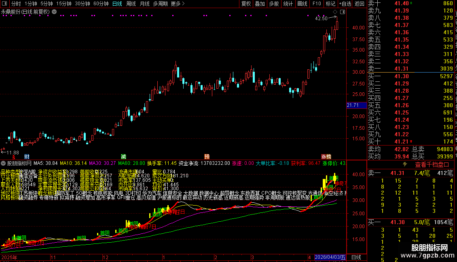The height and width of the screenshot is (262, 457).
Task: Click the diamond marker icon above chart
Action: (x=335, y=12)
